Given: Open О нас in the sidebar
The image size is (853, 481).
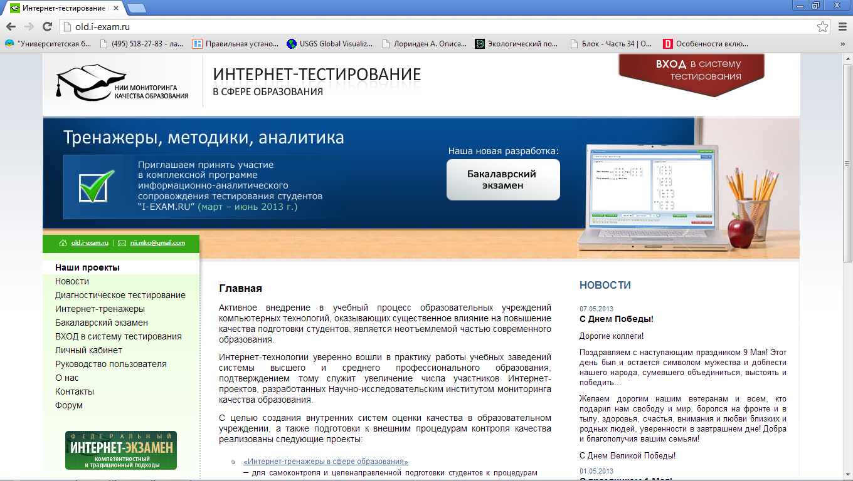Looking at the screenshot, I should pyautogui.click(x=67, y=378).
